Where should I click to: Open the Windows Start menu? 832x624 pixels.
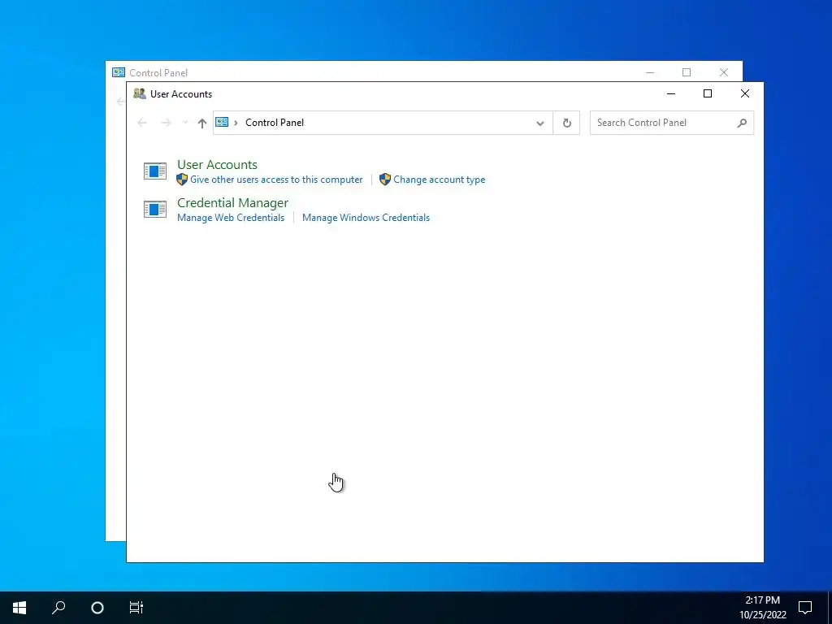[19, 608]
